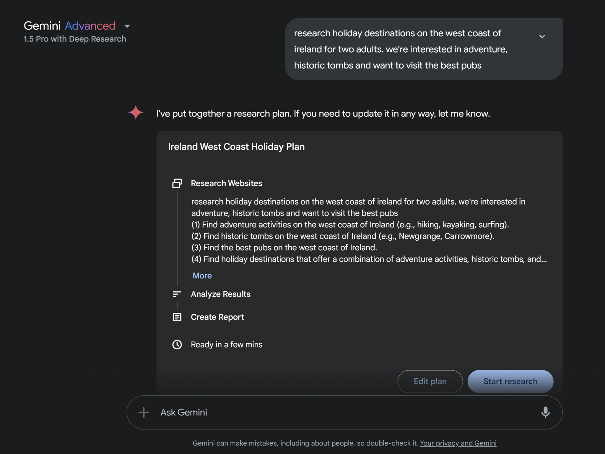Click the Edit plan button
This screenshot has height=454, width=605.
point(430,381)
